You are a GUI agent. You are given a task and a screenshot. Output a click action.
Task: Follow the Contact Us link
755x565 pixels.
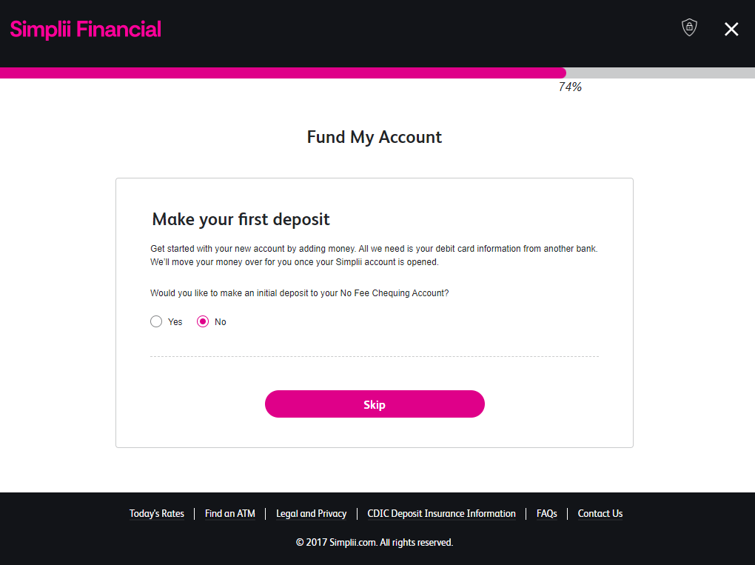tap(600, 513)
